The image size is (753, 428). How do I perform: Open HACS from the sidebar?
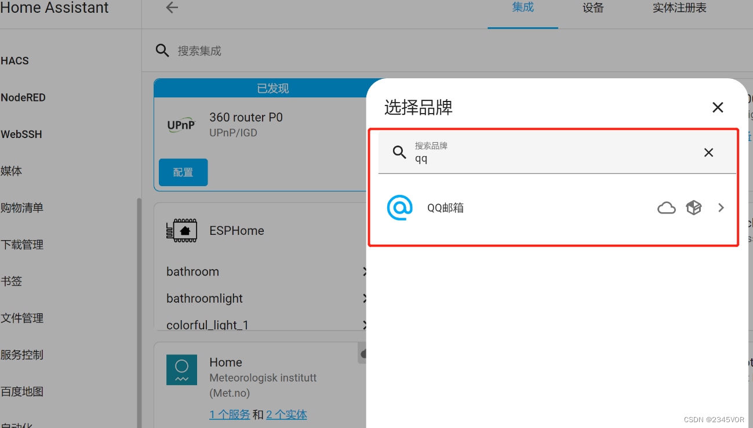tap(14, 60)
